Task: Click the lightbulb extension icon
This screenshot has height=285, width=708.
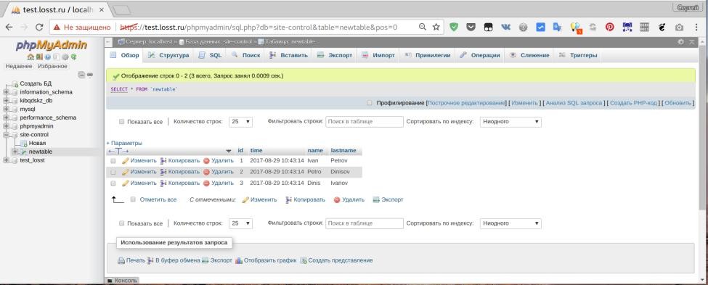Action: [575, 28]
